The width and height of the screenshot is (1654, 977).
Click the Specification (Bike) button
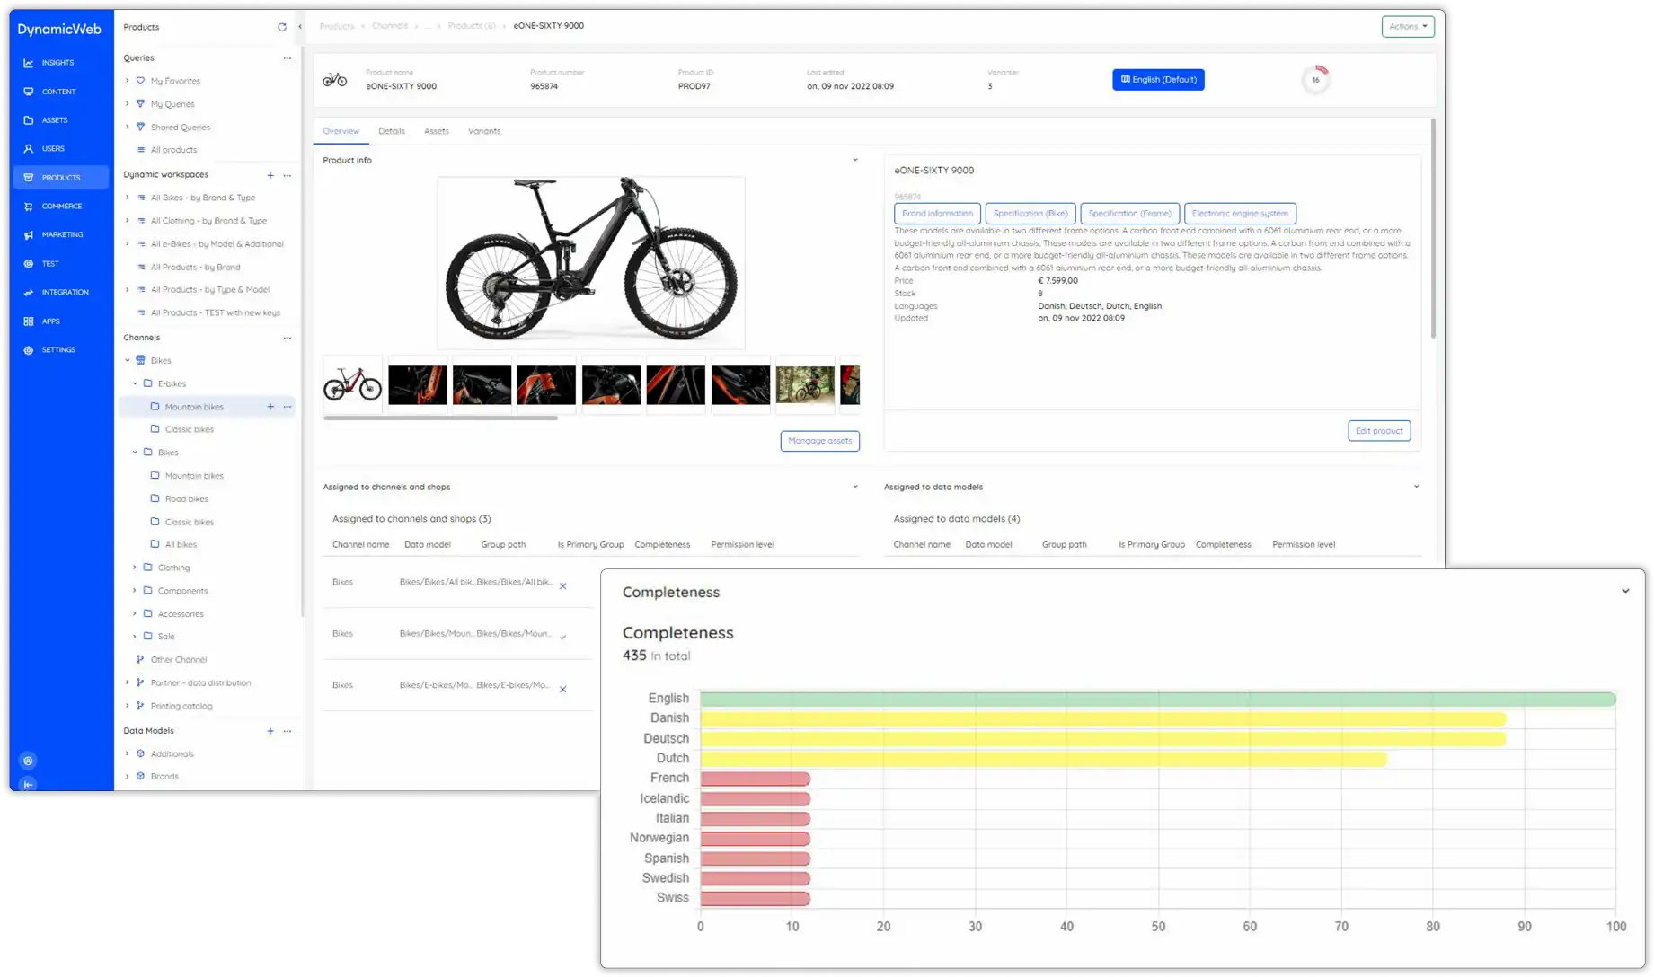point(1030,214)
